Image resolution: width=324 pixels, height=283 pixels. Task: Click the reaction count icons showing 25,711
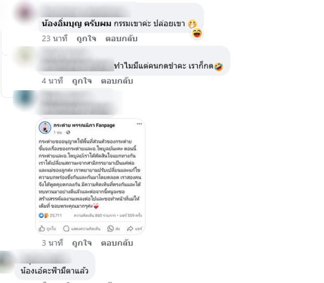[44, 215]
